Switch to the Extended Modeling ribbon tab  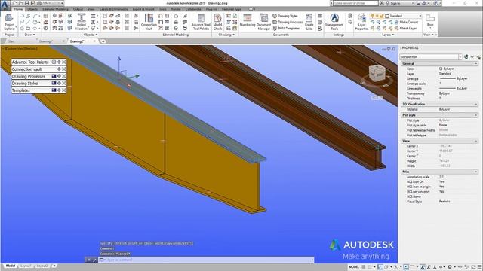point(55,9)
